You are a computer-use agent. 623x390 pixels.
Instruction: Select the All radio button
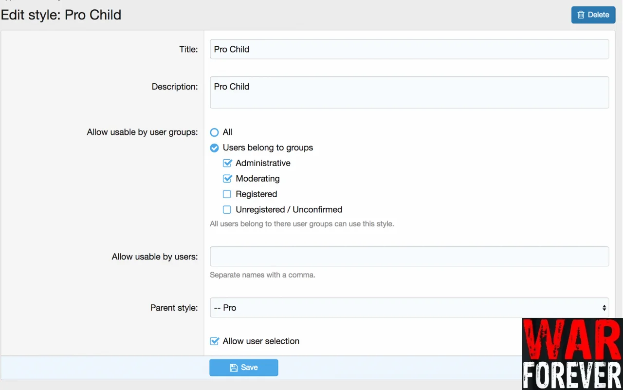click(214, 132)
